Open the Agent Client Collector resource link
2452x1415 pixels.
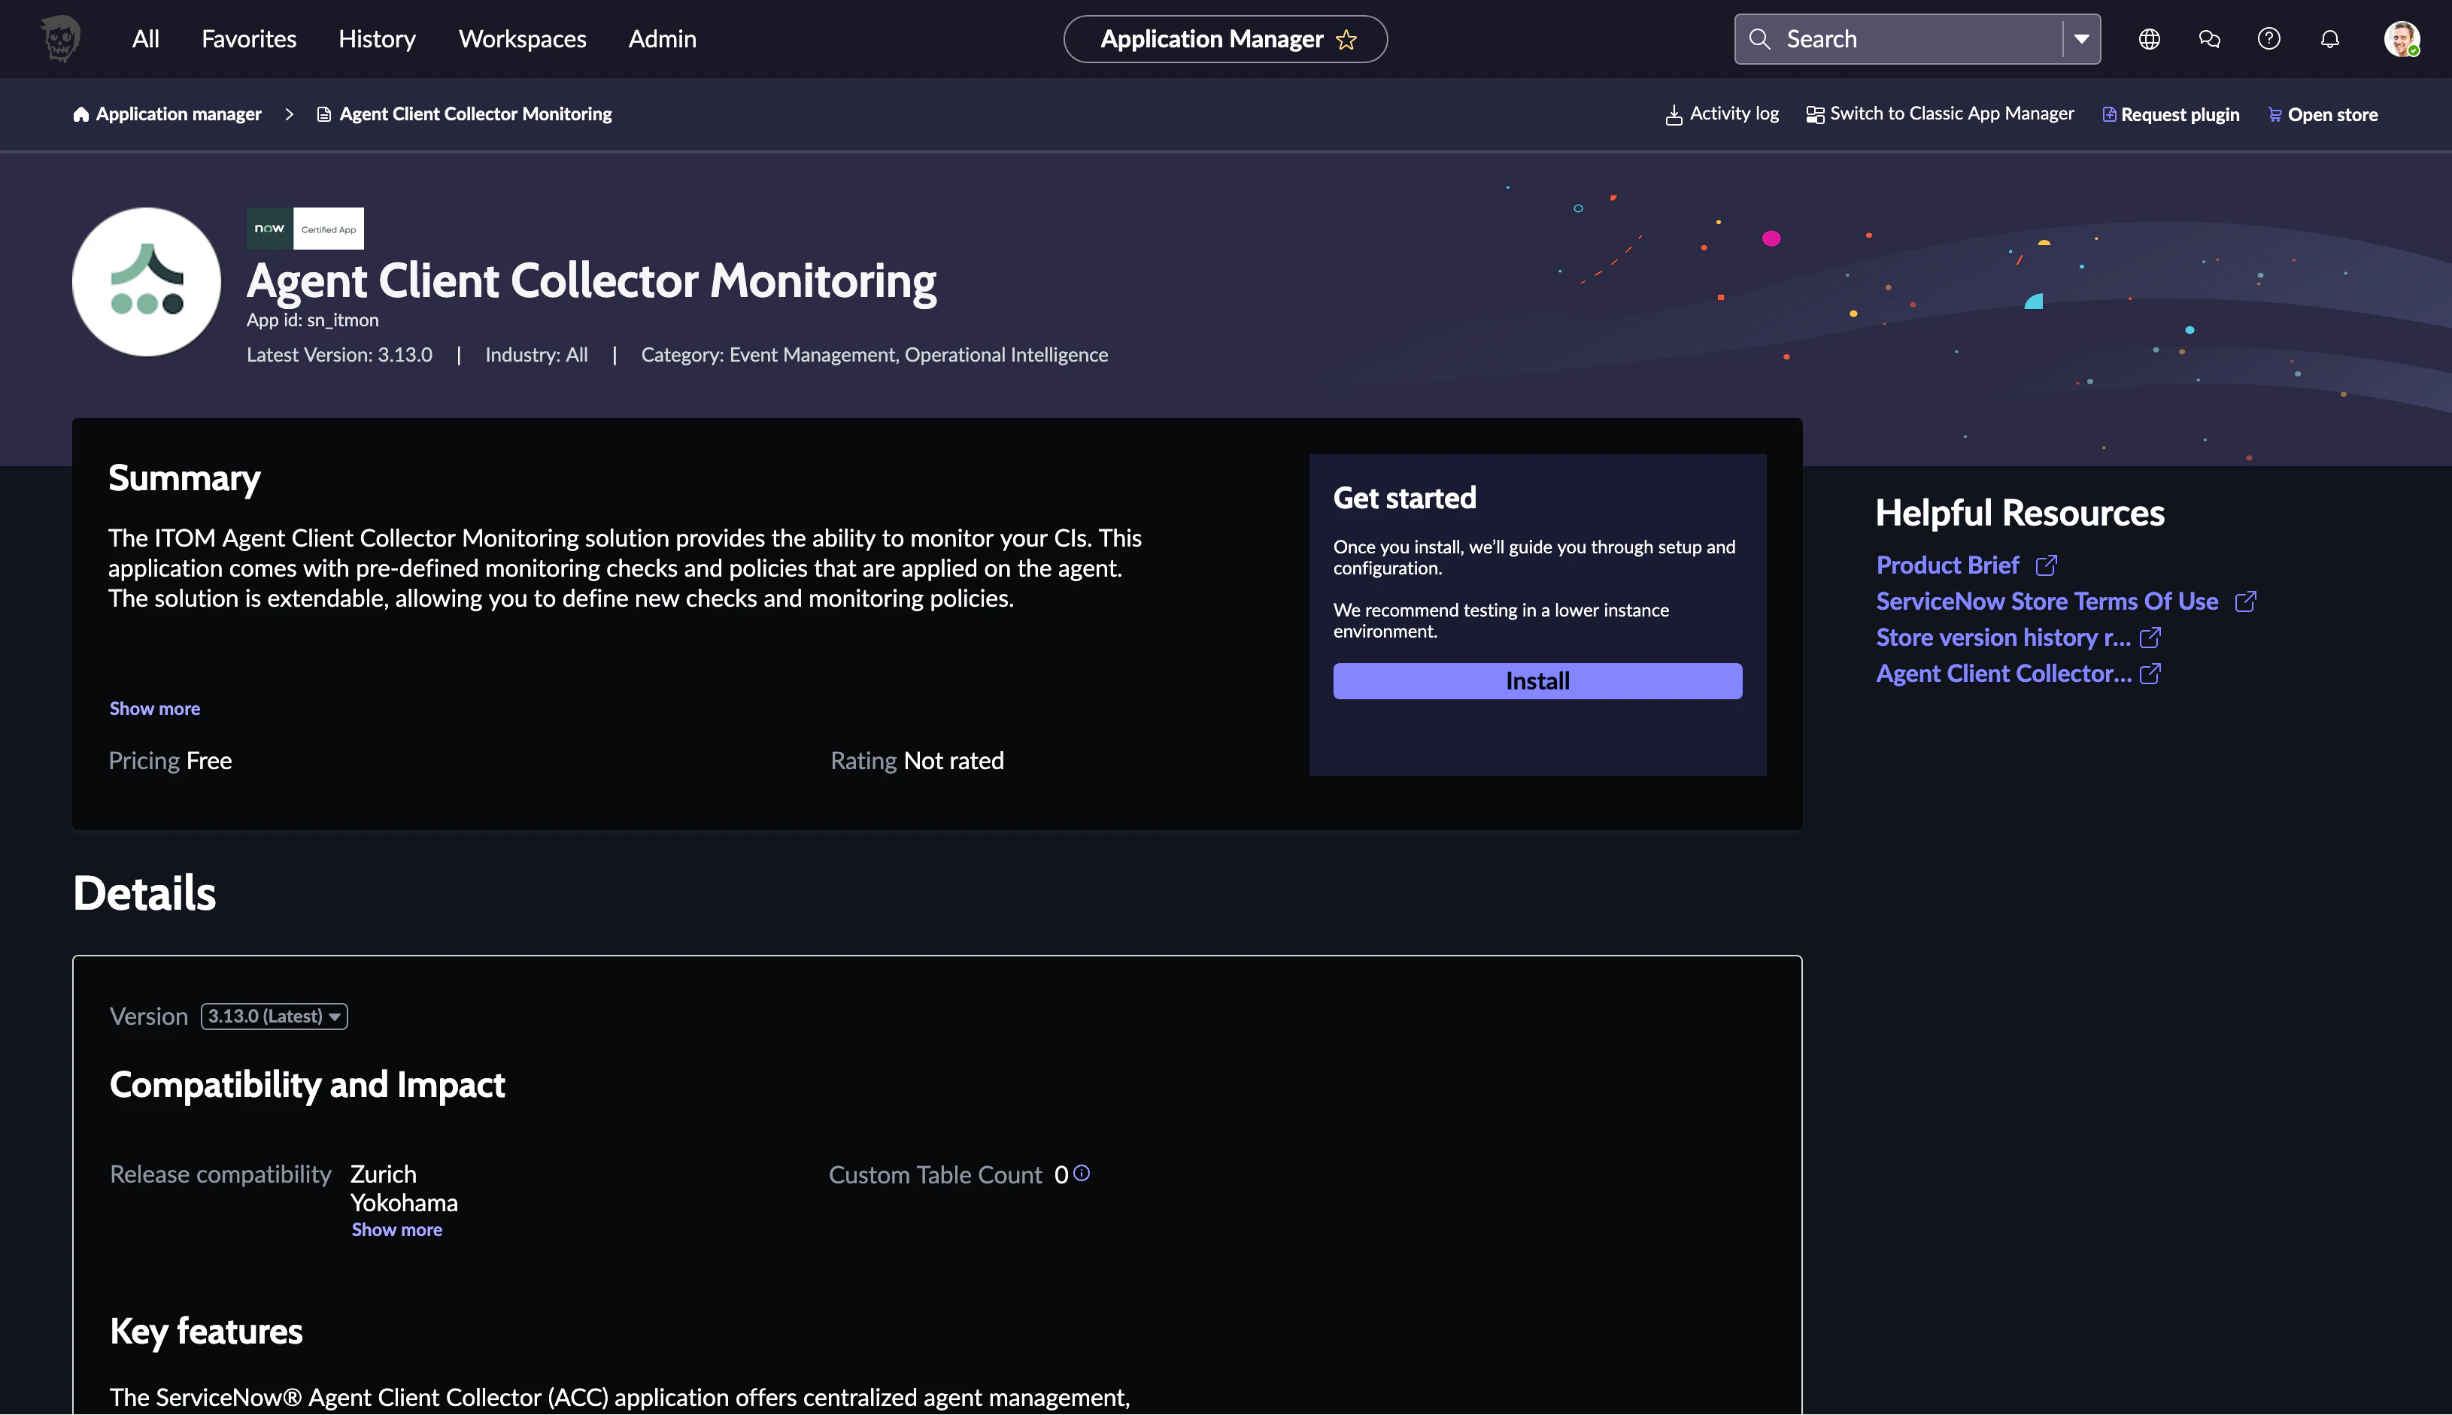point(2004,674)
